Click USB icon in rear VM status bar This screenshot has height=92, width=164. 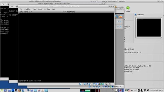[x=99, y=87]
